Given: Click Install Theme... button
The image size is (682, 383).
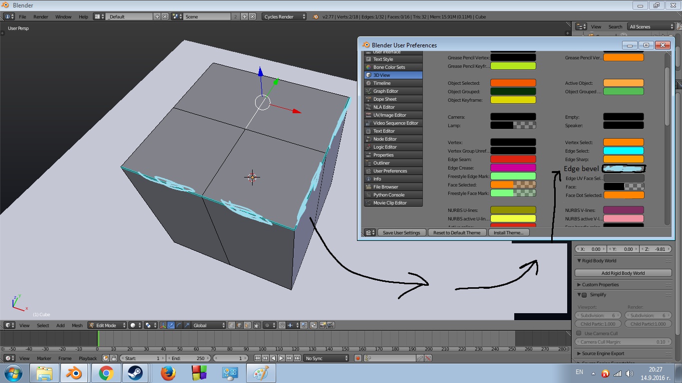Looking at the screenshot, I should point(508,232).
